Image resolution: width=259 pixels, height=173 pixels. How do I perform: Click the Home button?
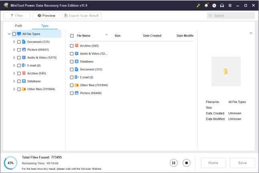(213, 163)
